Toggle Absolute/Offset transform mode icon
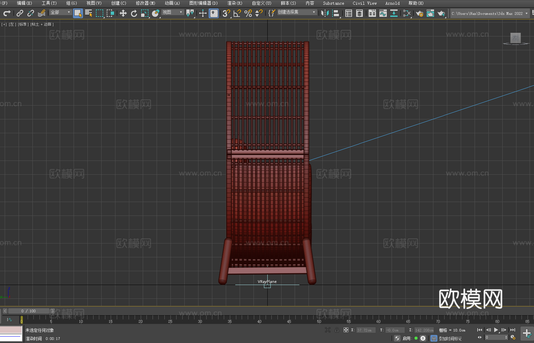 [346, 330]
